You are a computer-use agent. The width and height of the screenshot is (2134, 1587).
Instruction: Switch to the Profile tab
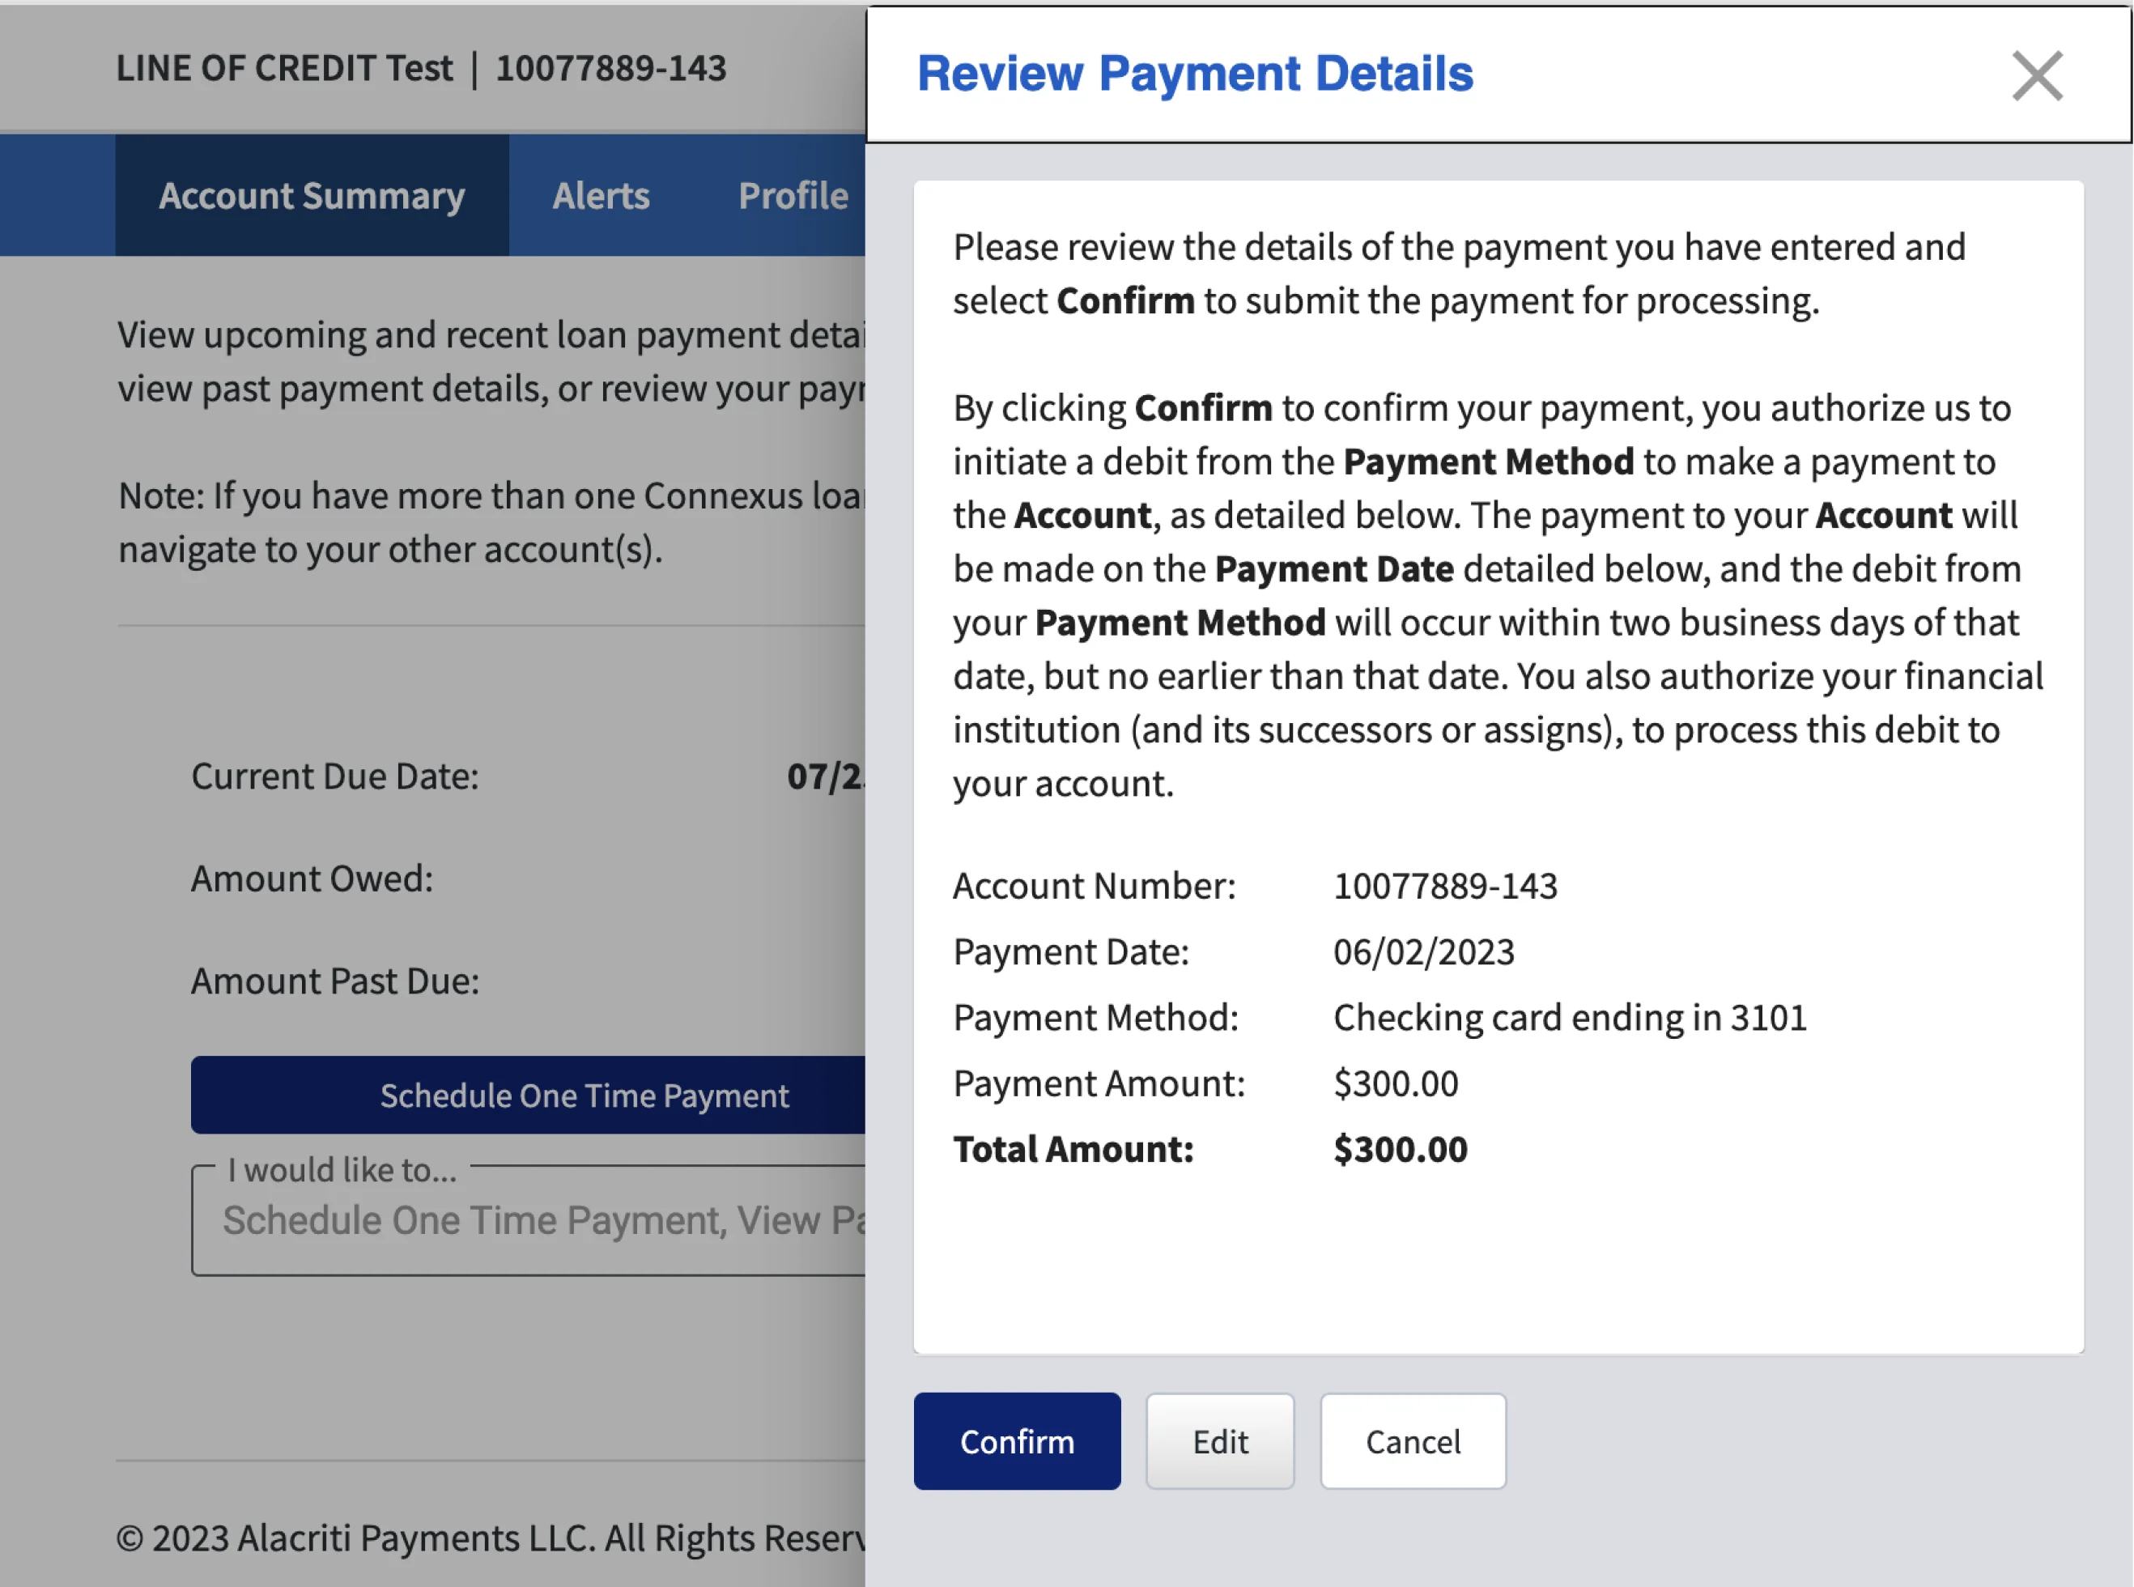[x=793, y=195]
